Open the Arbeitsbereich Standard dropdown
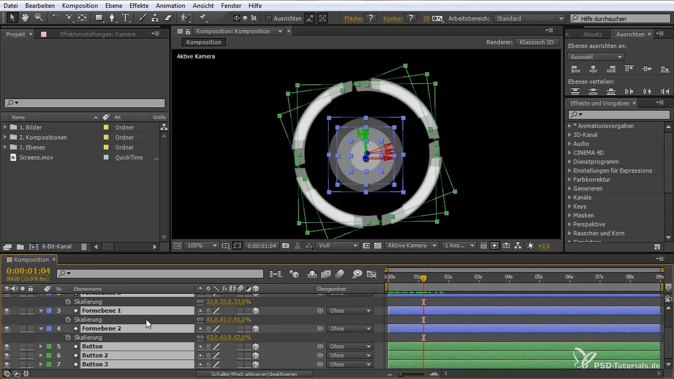 [530, 18]
